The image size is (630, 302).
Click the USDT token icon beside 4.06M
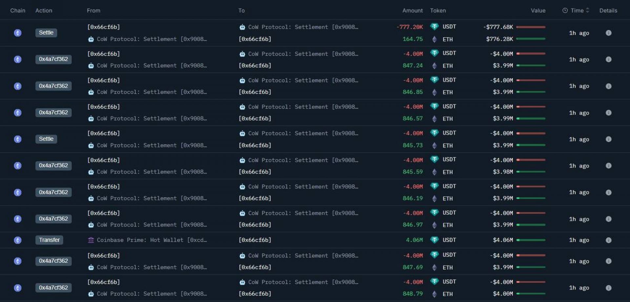click(x=434, y=240)
